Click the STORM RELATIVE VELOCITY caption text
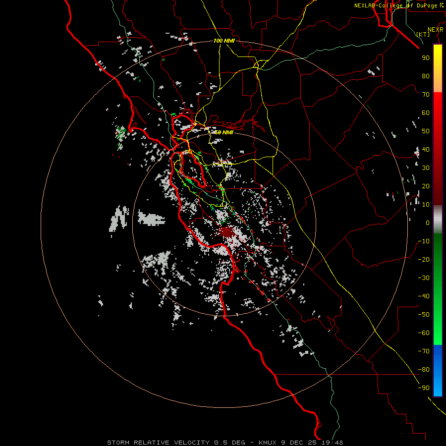446x446 pixels. [x=158, y=443]
